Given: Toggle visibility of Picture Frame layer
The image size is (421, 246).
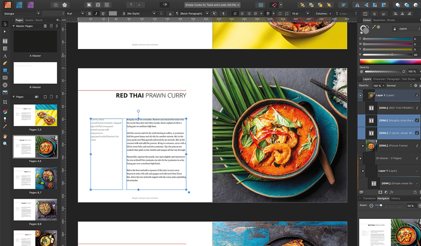Looking at the screenshot, I should 417,146.
